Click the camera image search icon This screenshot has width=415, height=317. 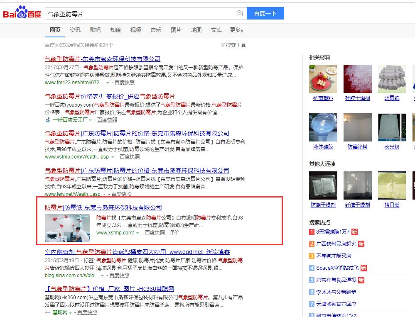(x=239, y=14)
